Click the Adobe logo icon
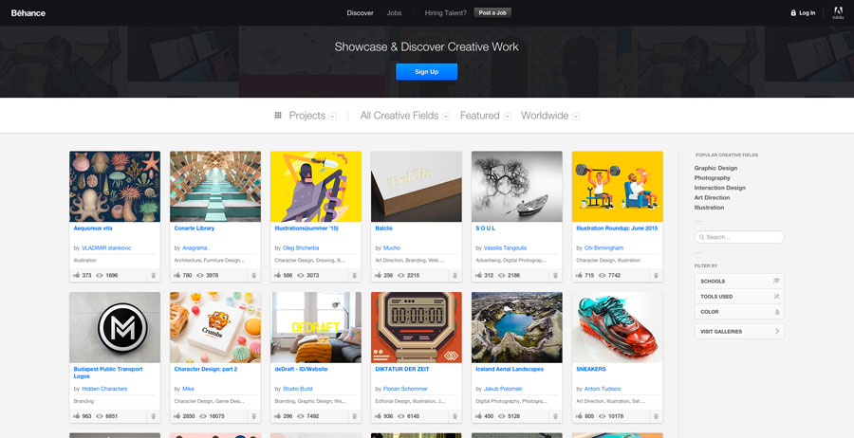The height and width of the screenshot is (438, 854). coord(838,12)
